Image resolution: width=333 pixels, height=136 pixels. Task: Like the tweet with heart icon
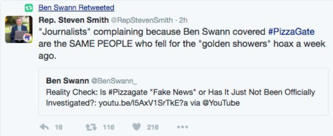coord(137,127)
